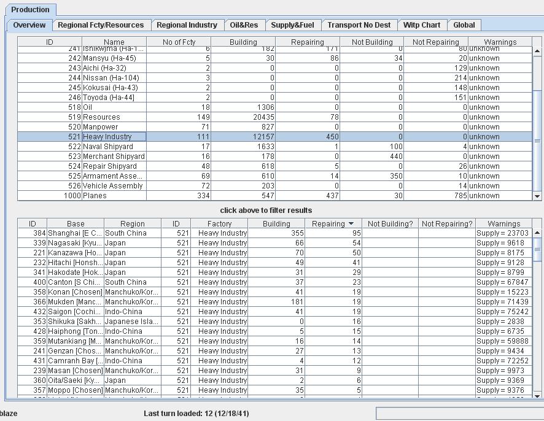The image size is (544, 421).
Task: Open the Regional Industry tab
Action: 187,25
